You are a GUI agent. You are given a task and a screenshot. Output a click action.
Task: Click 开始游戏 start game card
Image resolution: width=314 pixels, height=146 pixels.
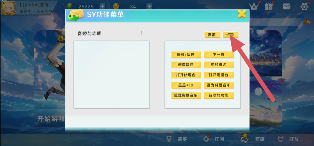point(49,79)
